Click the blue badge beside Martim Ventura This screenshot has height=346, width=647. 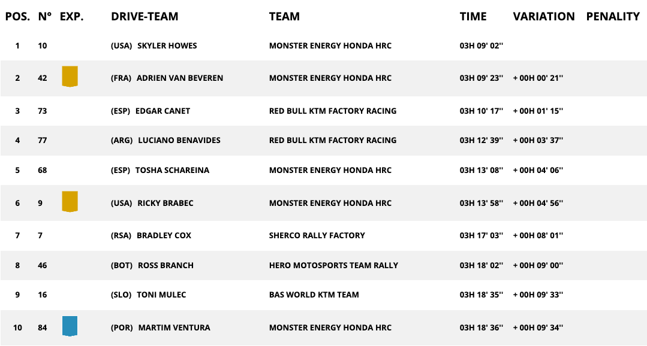[x=70, y=326]
